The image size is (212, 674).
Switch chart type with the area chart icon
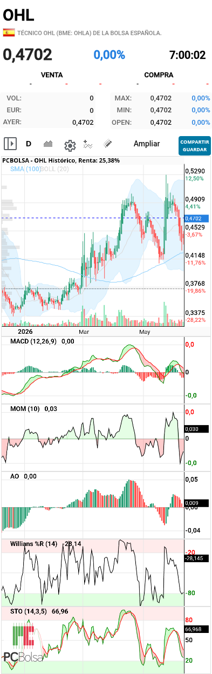[48, 144]
